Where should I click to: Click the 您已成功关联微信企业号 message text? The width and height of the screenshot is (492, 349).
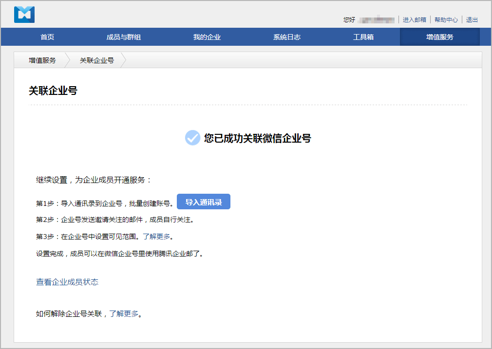257,138
